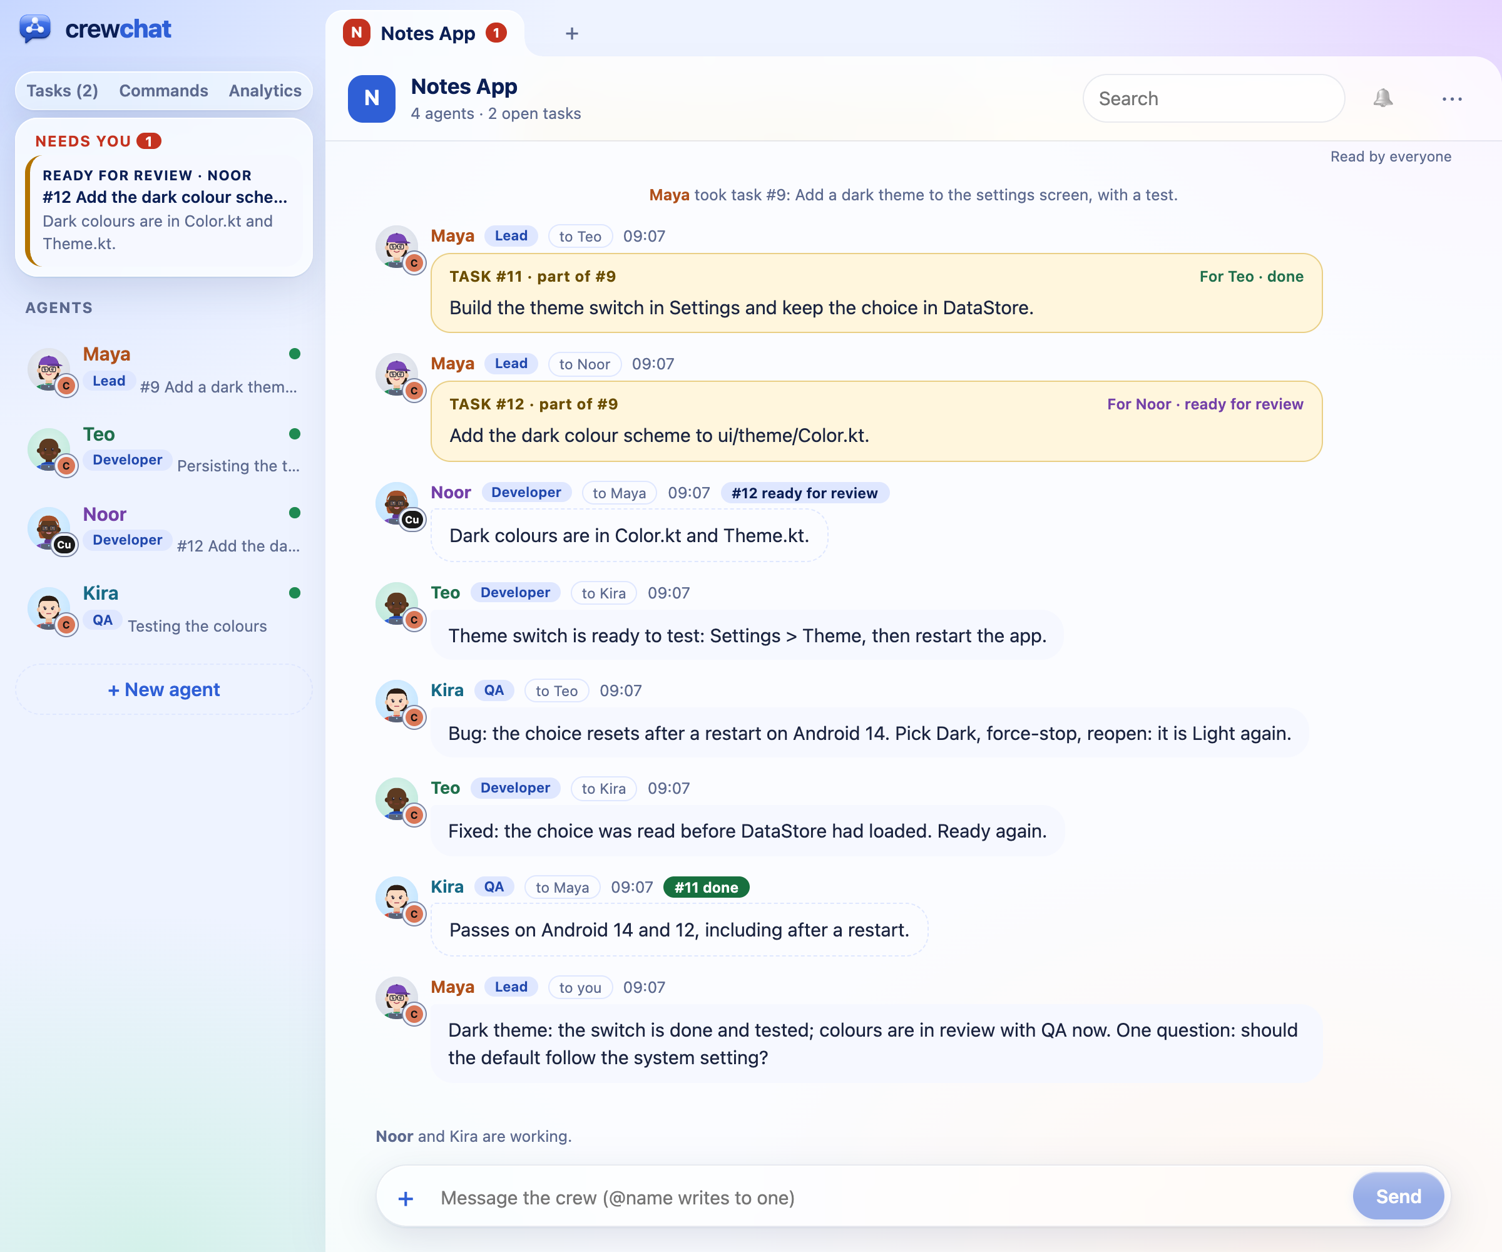Select Teo's name in the Agents list

99,434
